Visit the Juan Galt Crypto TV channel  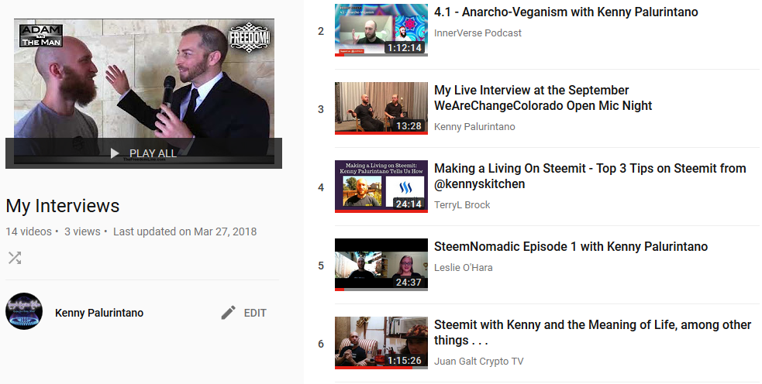coord(479,362)
